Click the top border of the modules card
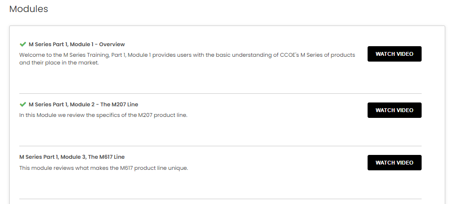 tap(227, 26)
